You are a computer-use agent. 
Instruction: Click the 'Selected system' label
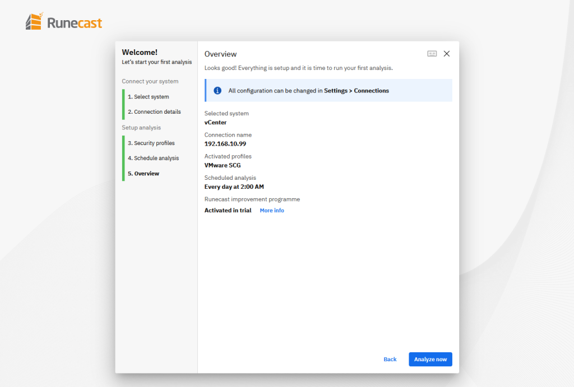(226, 113)
